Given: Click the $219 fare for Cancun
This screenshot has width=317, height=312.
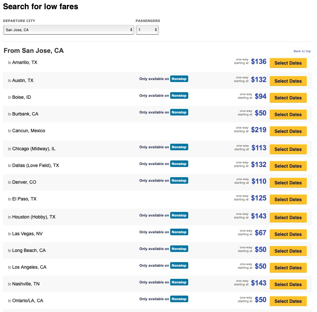Looking at the screenshot, I should pos(259,130).
